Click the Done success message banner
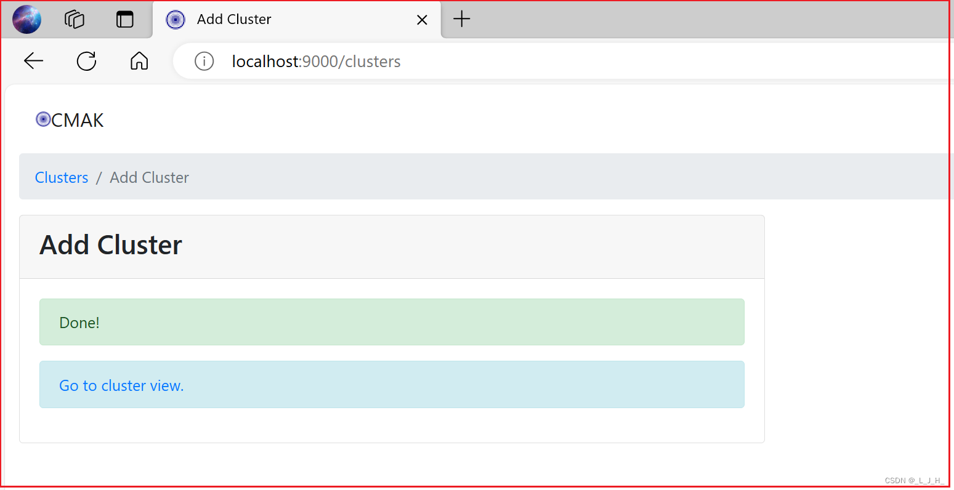The height and width of the screenshot is (490, 954). point(392,322)
